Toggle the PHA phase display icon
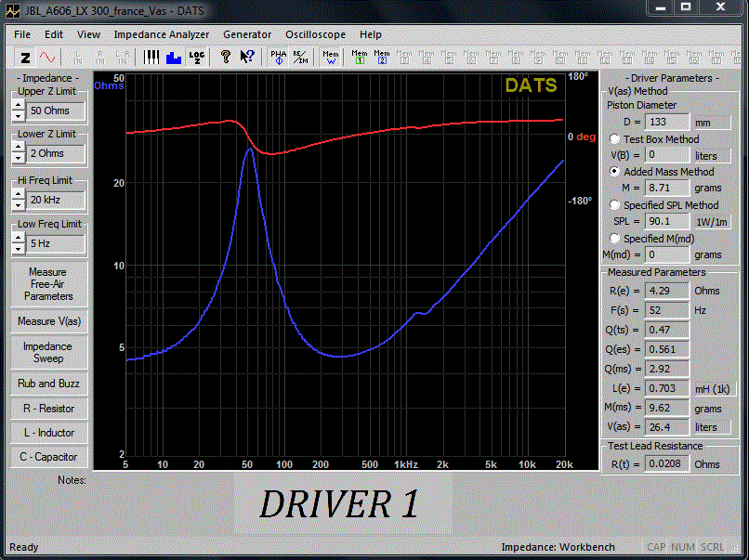 [x=279, y=58]
